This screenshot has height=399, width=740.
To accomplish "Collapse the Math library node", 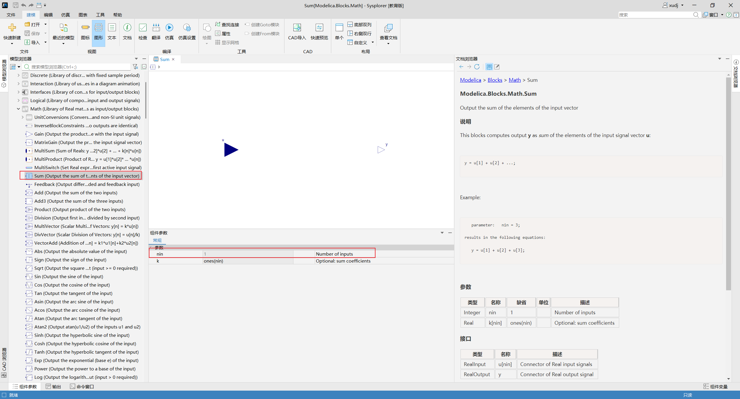I will (x=18, y=109).
